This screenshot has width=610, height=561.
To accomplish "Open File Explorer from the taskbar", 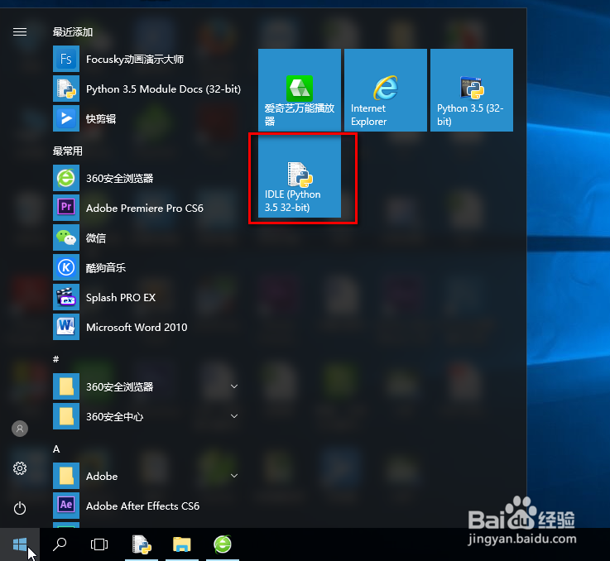I will (x=182, y=544).
